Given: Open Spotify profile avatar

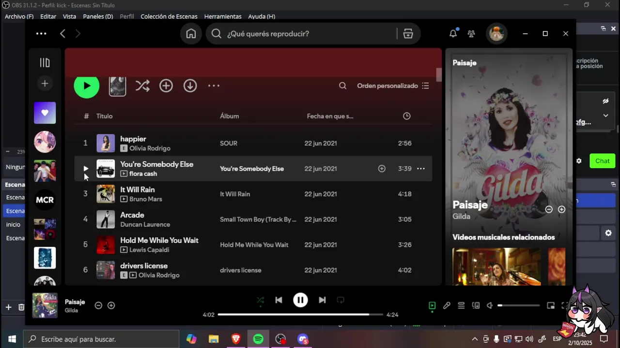Looking at the screenshot, I should pyautogui.click(x=496, y=34).
